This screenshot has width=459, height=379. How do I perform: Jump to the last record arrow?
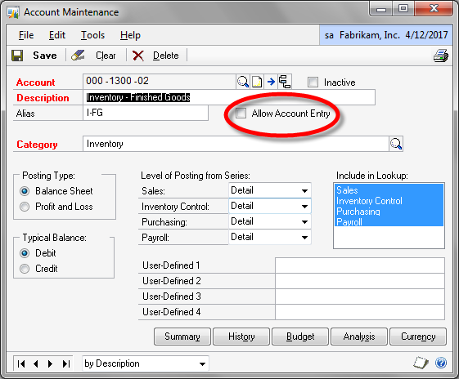tap(66, 363)
